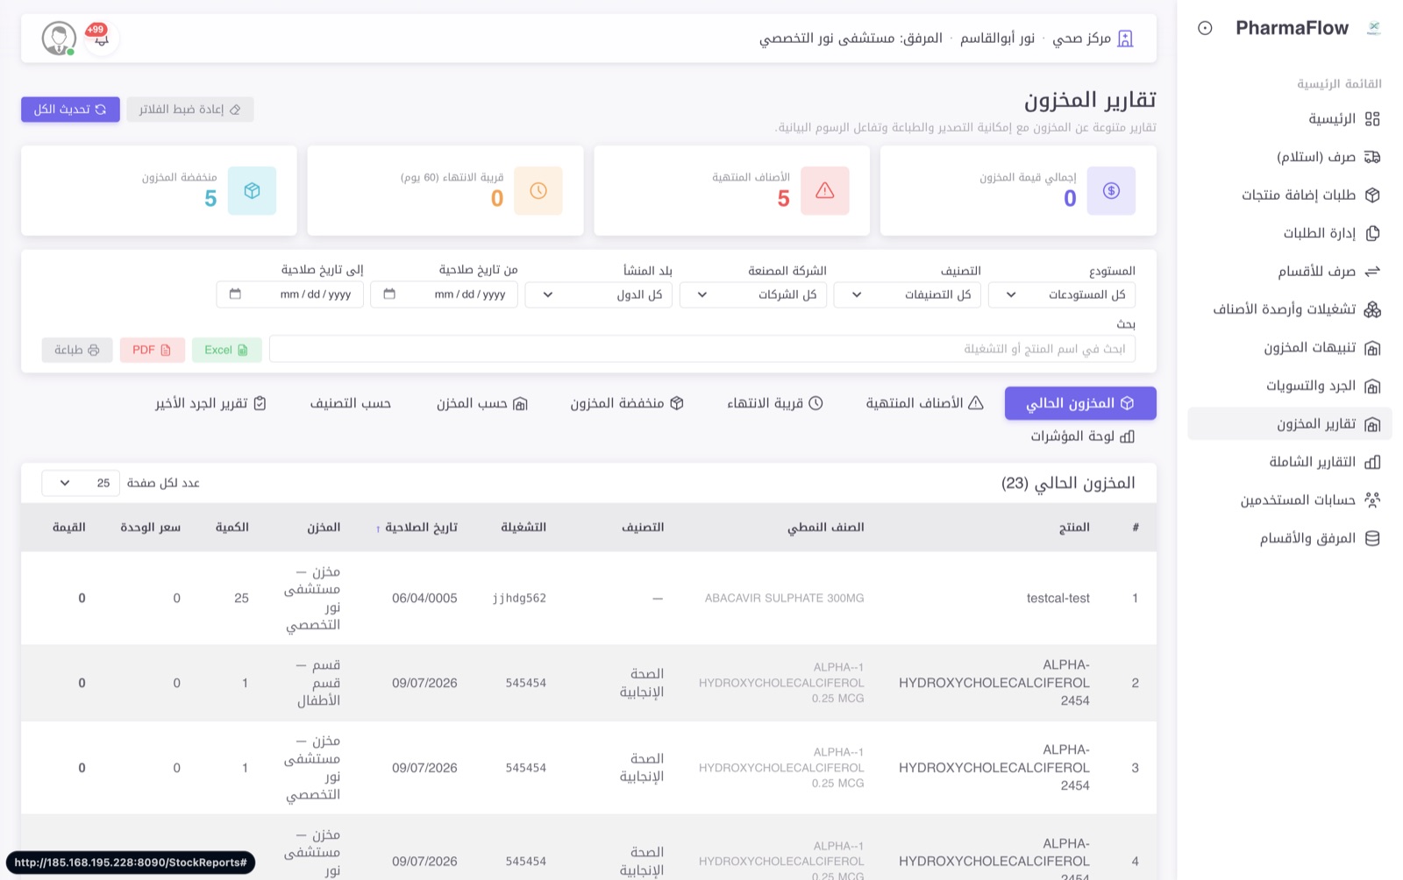Viewport: 1403px width, 880px height.
Task: Switch to قريبة الانتهاء tab
Action: click(775, 403)
